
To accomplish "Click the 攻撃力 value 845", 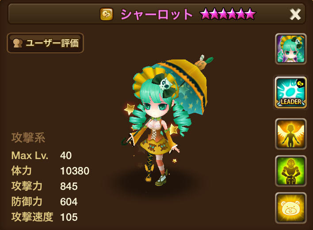I will click(x=69, y=186).
